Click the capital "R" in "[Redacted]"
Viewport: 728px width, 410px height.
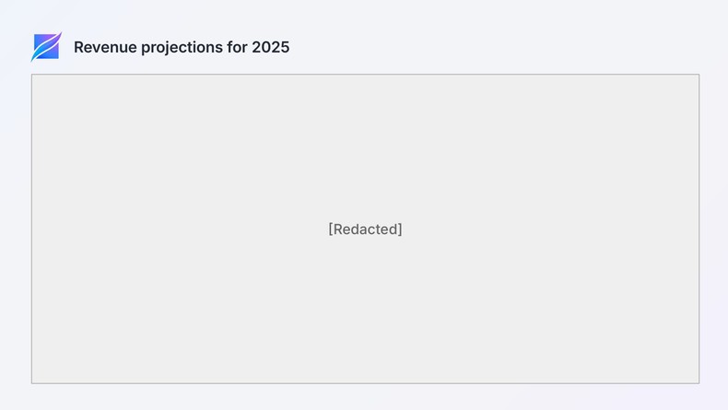338,229
